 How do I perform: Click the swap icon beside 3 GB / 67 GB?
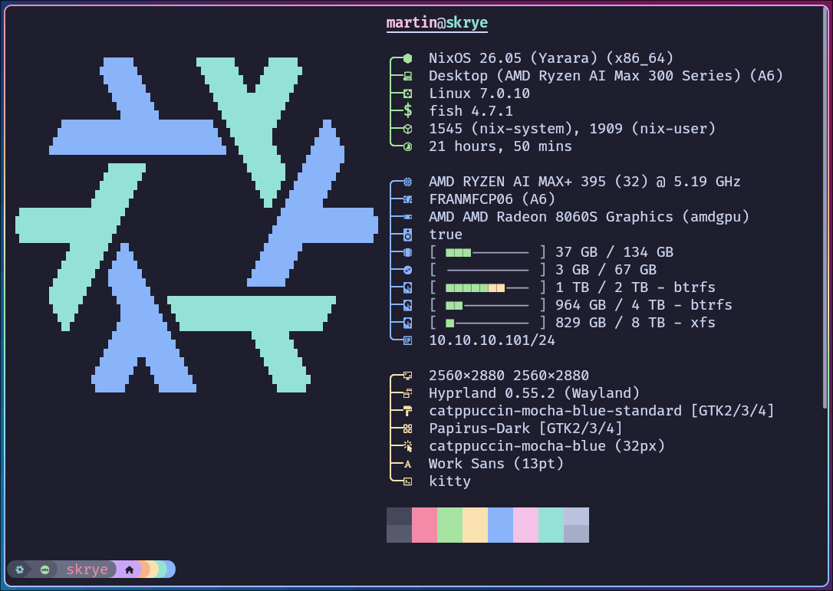click(407, 270)
